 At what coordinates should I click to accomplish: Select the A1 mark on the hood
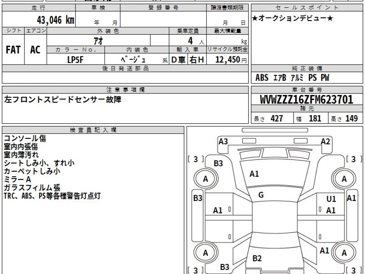[254, 174]
